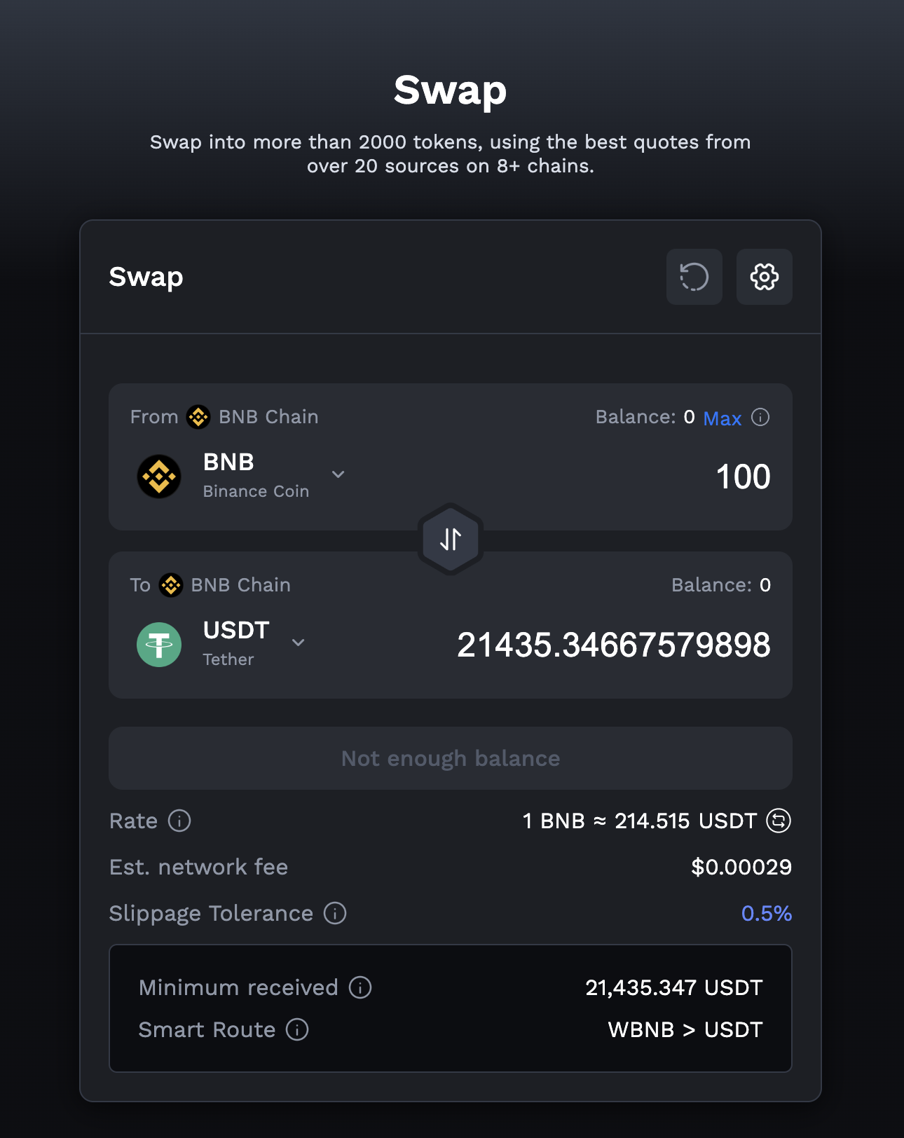Click the Smart Route info icon
Viewport: 904px width, 1138px height.
297,1029
